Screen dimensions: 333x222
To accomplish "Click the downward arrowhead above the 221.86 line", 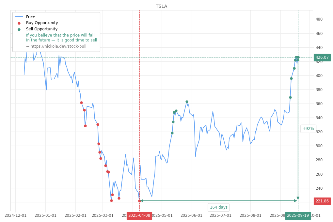I will coord(298,198).
